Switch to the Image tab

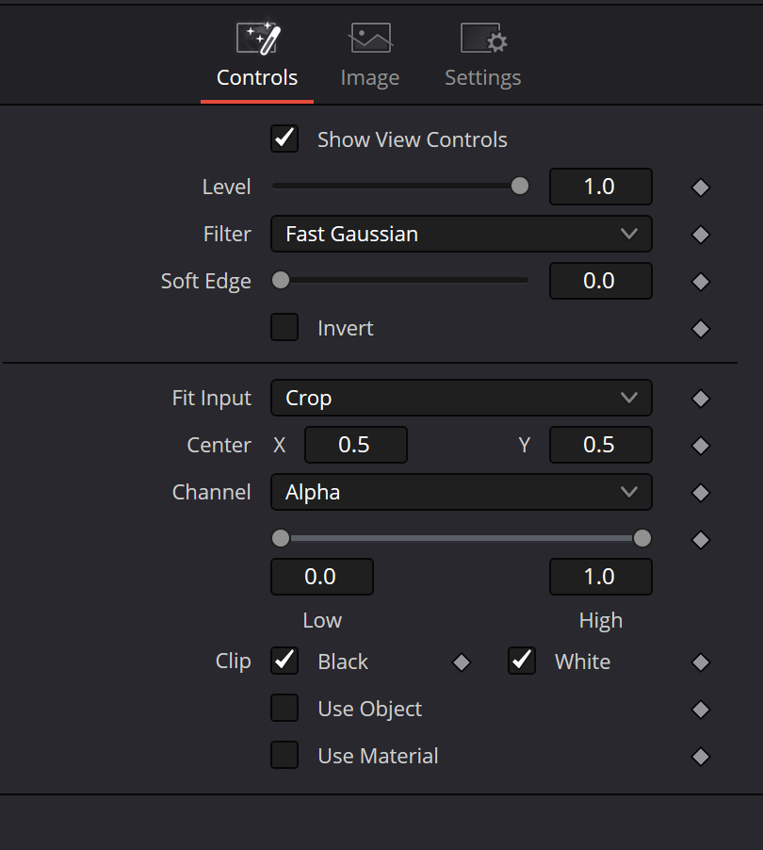[x=370, y=57]
